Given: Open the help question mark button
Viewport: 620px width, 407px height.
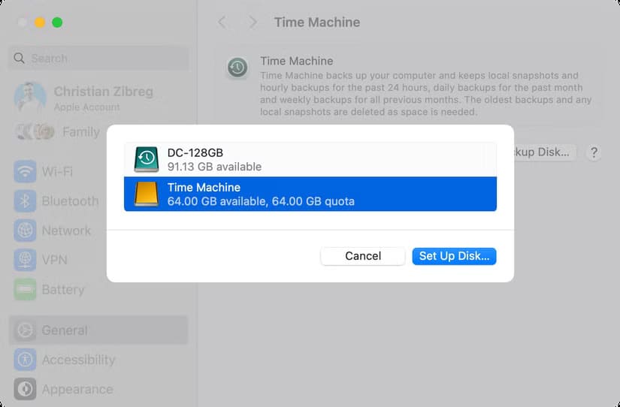Looking at the screenshot, I should coord(594,152).
